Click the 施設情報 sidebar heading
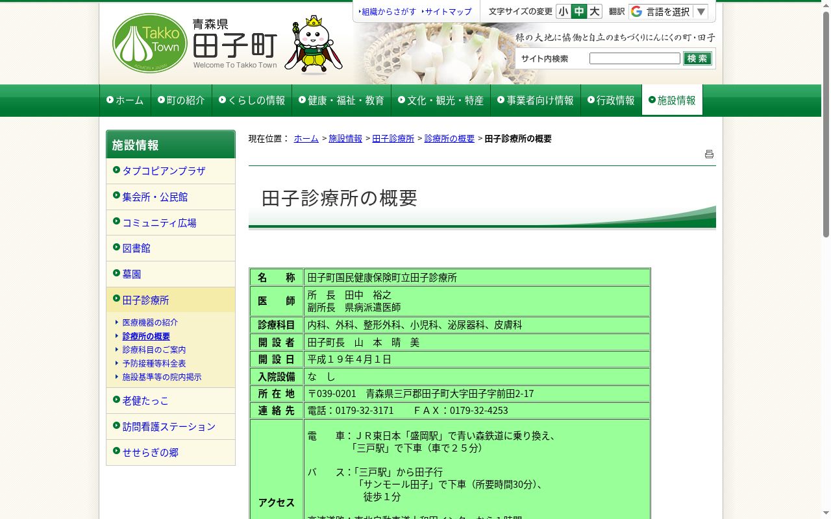The height and width of the screenshot is (519, 831). pos(171,145)
